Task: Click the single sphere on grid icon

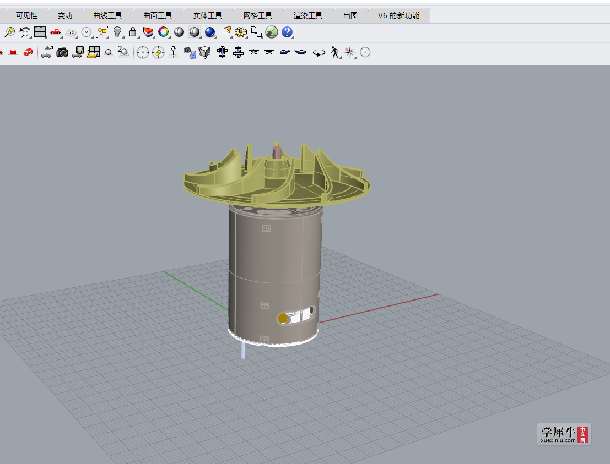Action: (x=109, y=53)
